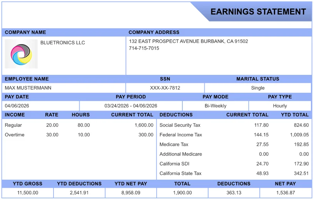This screenshot has width=314, height=200.
Task: Click the Additional Medicare label
Action: (180, 154)
